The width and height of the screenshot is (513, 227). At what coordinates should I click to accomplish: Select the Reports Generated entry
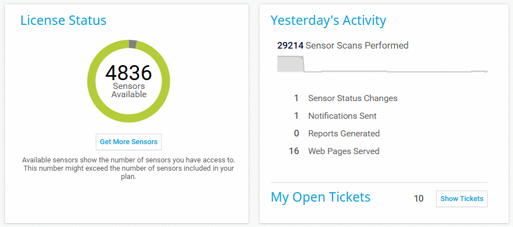click(x=344, y=134)
